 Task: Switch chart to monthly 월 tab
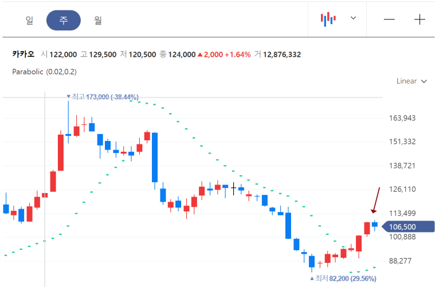[98, 20]
